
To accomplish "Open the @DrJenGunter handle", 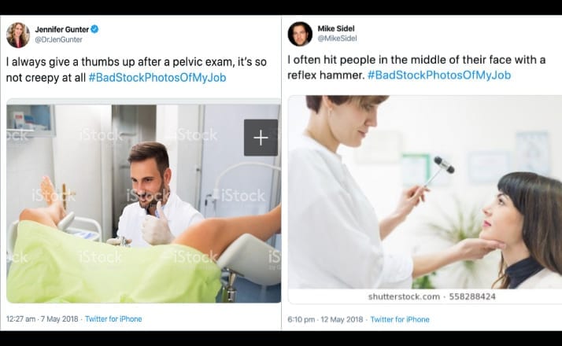I will 58,39.
